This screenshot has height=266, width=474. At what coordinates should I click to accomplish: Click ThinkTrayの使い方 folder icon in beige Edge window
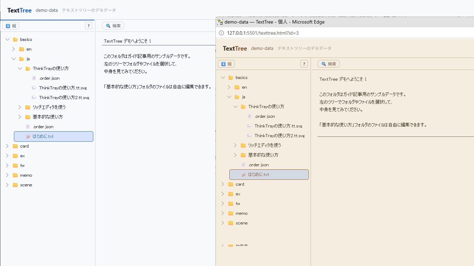click(243, 107)
